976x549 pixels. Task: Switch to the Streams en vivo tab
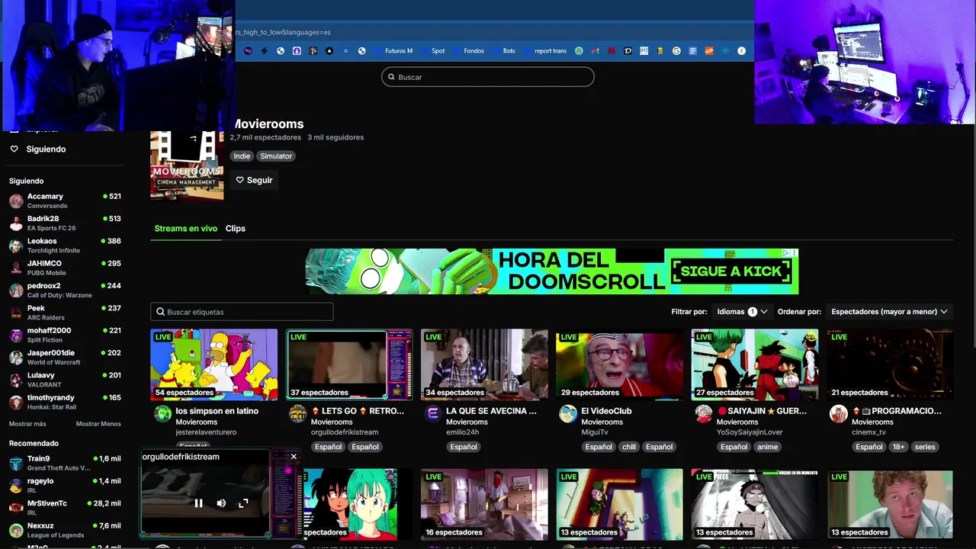[185, 229]
